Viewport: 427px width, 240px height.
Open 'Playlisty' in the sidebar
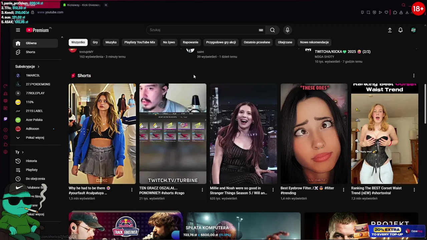coord(35,170)
